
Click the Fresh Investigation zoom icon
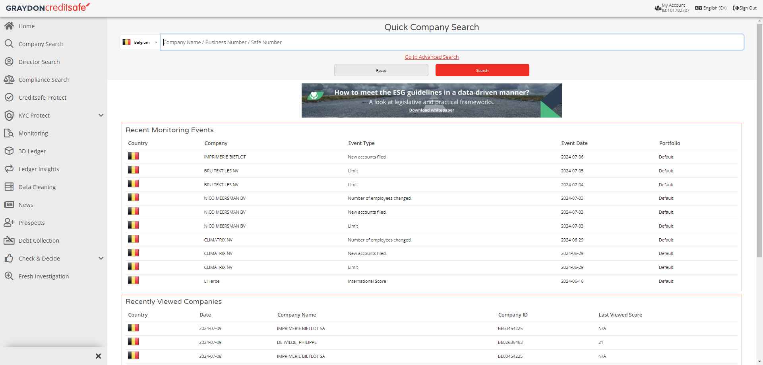(9, 276)
